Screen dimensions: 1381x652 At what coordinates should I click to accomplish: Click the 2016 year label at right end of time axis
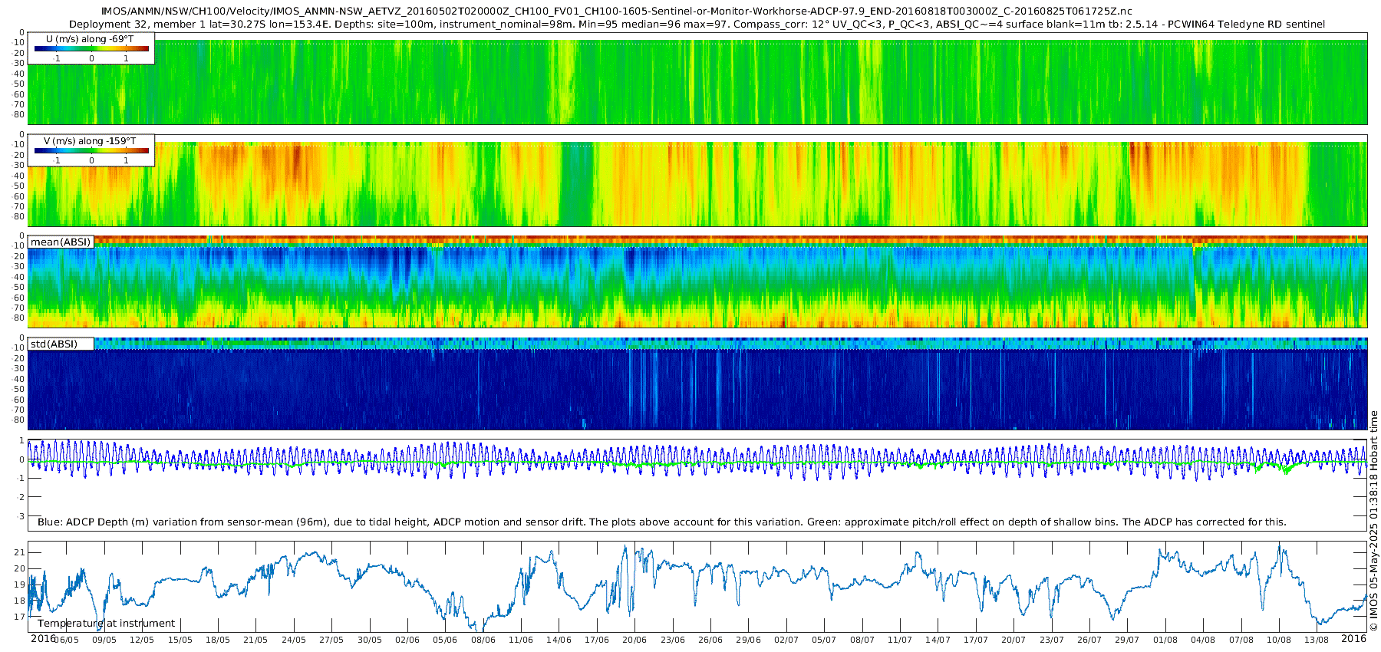[1353, 639]
